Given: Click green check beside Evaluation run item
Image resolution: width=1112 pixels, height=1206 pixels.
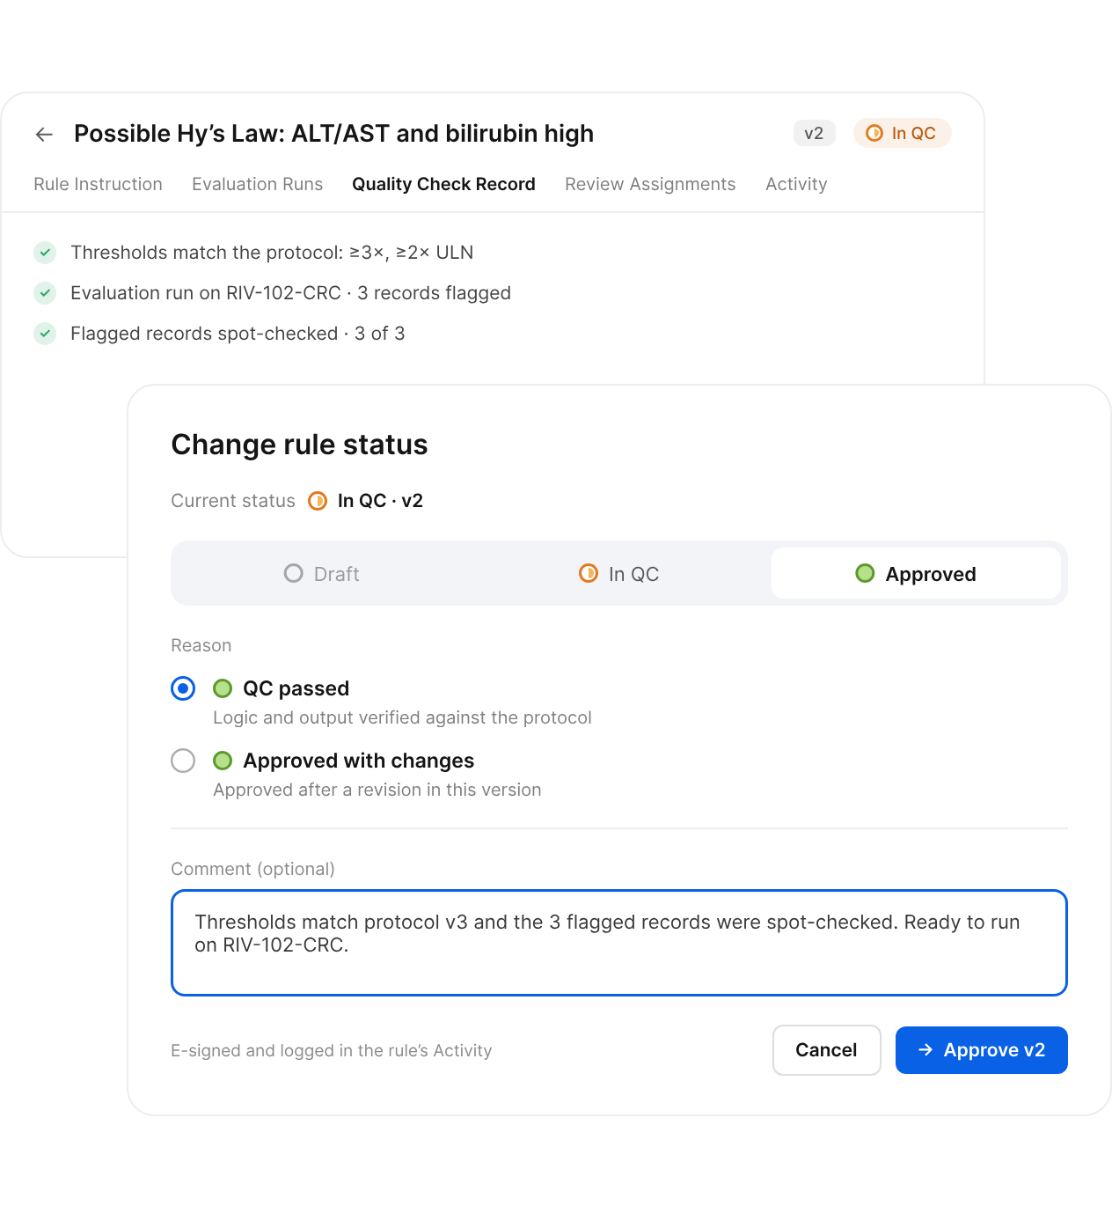Looking at the screenshot, I should click(45, 293).
